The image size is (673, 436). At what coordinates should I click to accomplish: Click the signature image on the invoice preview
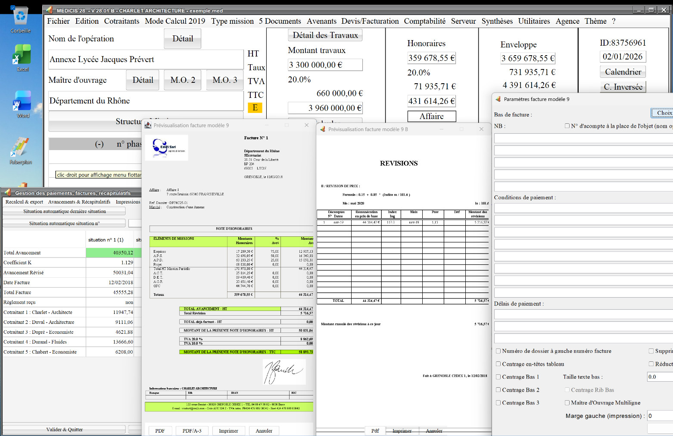coord(284,372)
